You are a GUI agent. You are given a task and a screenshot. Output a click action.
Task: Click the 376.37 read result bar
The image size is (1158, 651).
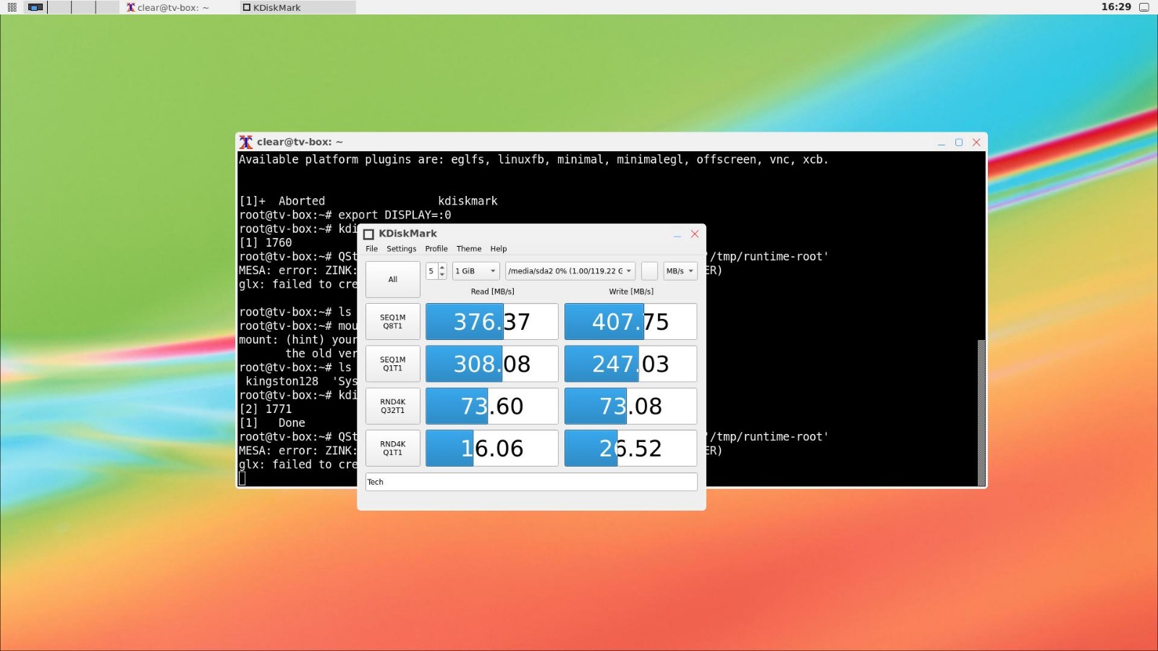point(492,322)
